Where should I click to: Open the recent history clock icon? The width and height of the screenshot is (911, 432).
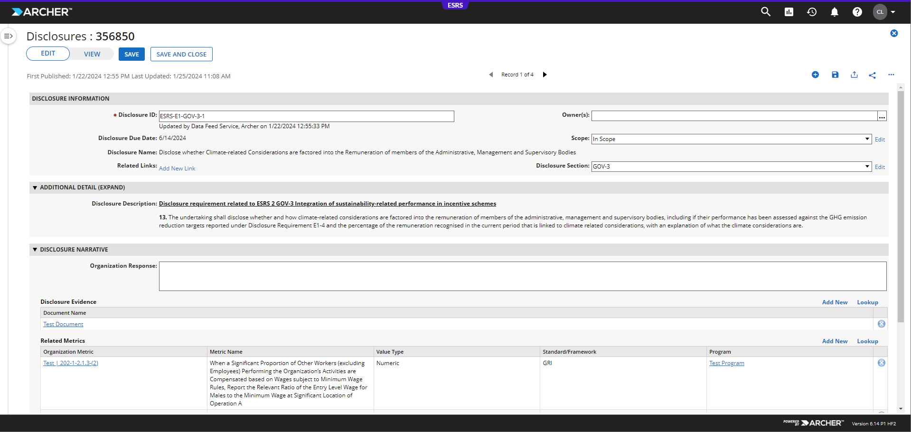tap(812, 12)
